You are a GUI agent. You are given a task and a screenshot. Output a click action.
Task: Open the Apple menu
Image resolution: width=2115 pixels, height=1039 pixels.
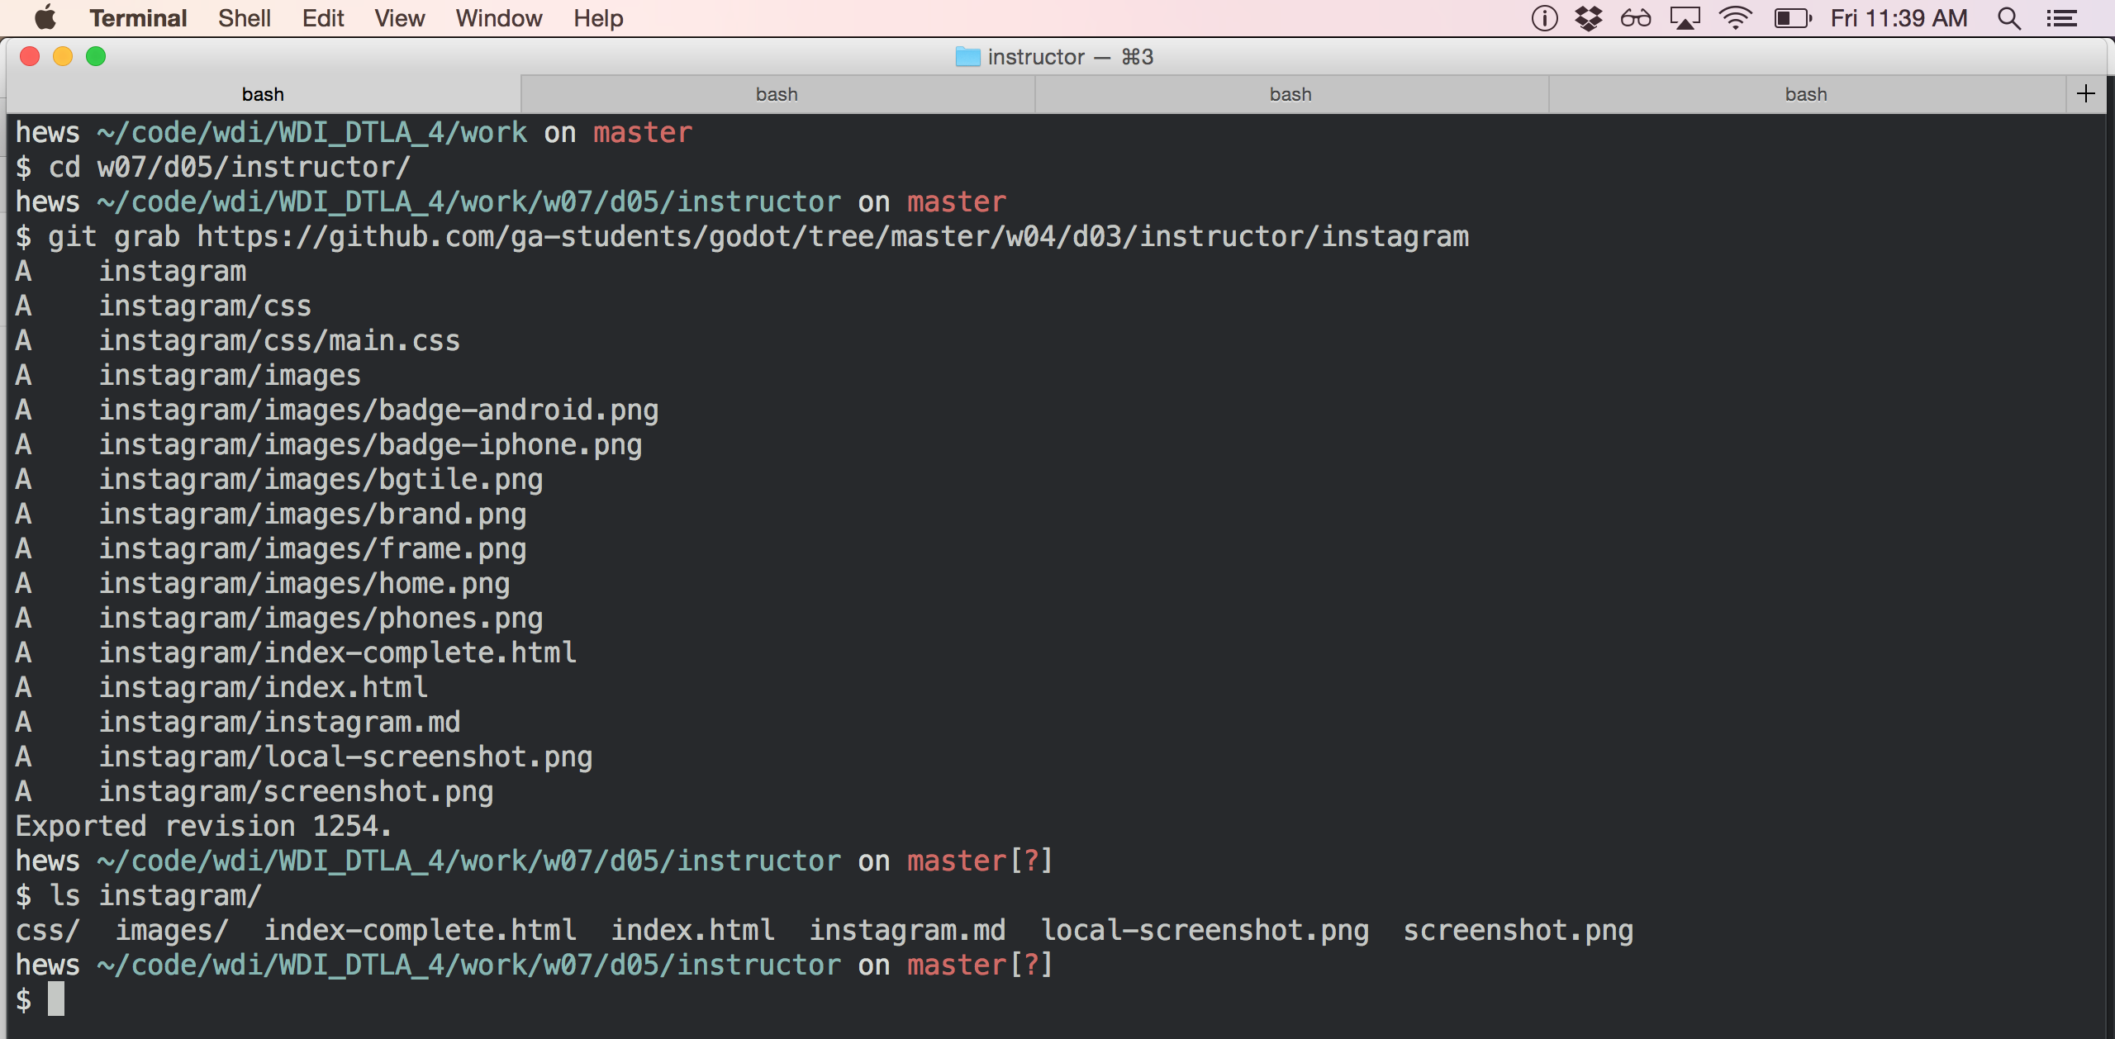pyautogui.click(x=45, y=17)
